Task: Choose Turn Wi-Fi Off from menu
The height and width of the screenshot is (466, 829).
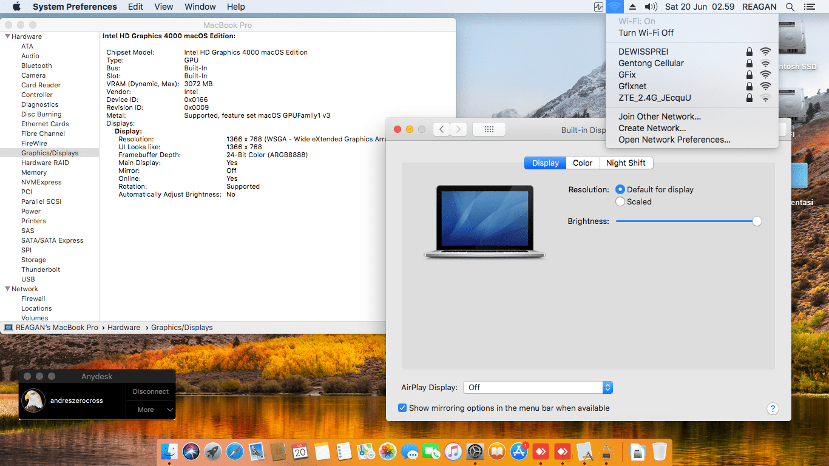Action: tap(646, 33)
